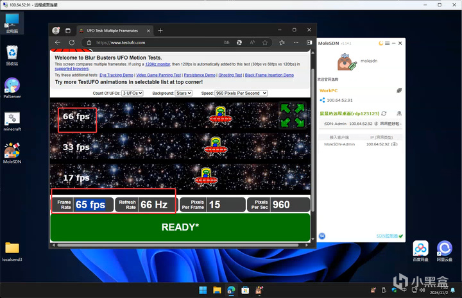Open MoleSDN desktop shortcut
The image size is (462, 298).
pyautogui.click(x=12, y=153)
